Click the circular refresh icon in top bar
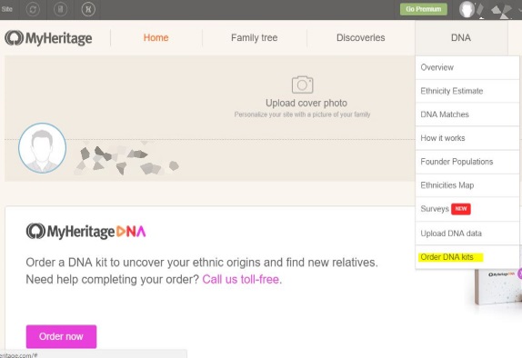Image resolution: width=522 pixels, height=358 pixels. (x=33, y=9)
